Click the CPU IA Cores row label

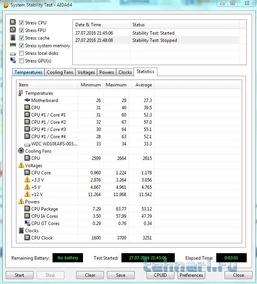45,216
